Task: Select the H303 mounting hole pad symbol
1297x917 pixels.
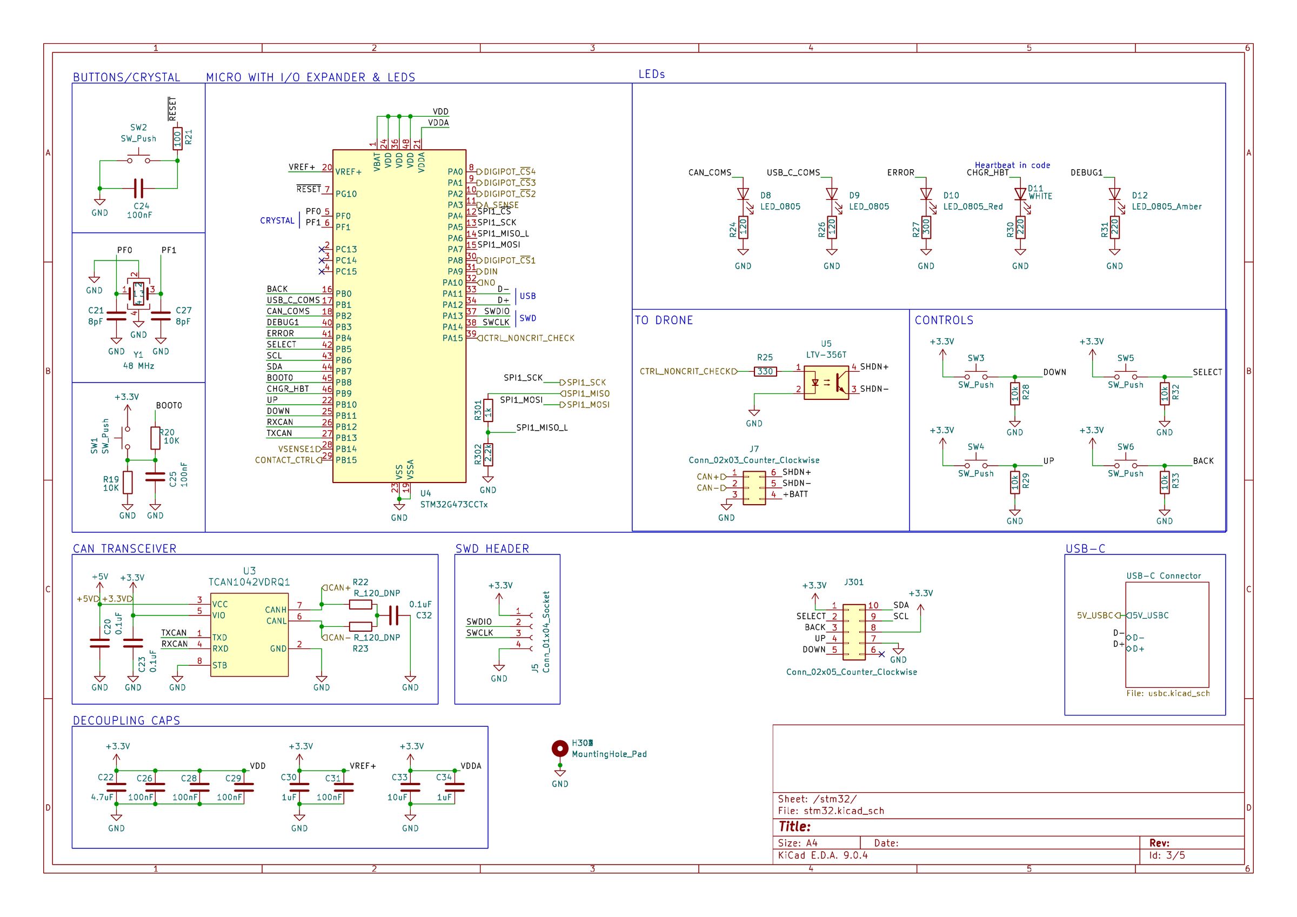Action: pyautogui.click(x=560, y=748)
